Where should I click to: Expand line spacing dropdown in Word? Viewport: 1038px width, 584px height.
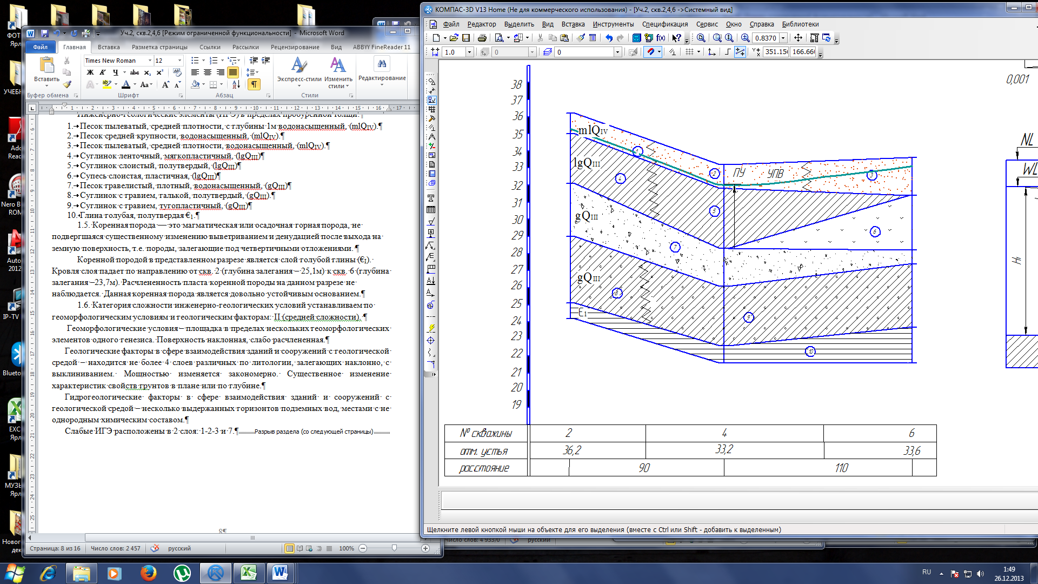click(x=257, y=72)
